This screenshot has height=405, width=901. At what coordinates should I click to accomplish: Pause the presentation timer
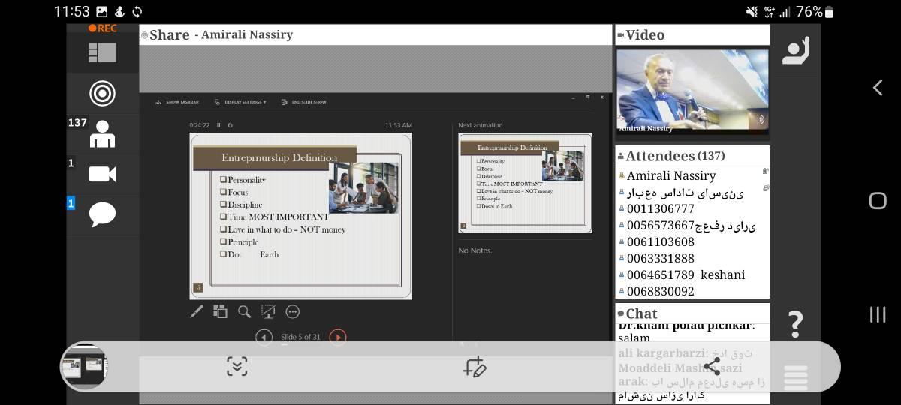click(218, 125)
